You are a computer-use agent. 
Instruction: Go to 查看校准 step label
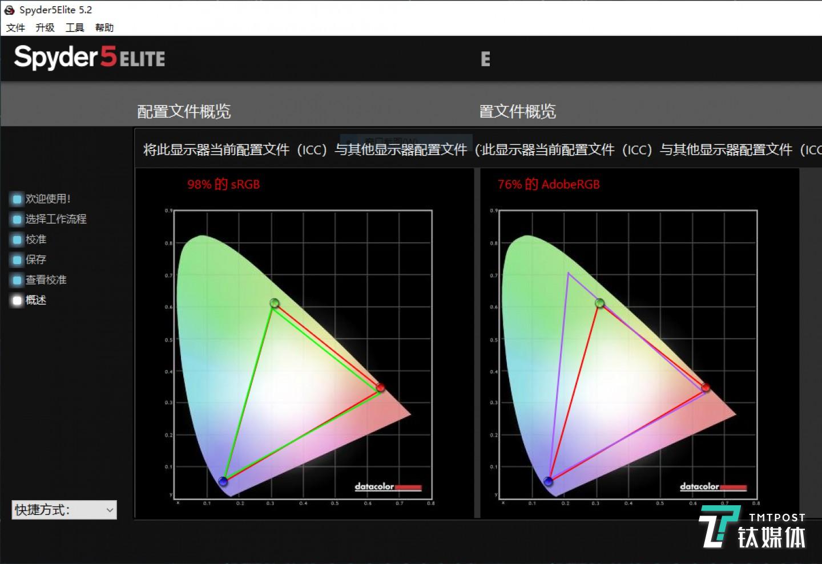(46, 280)
